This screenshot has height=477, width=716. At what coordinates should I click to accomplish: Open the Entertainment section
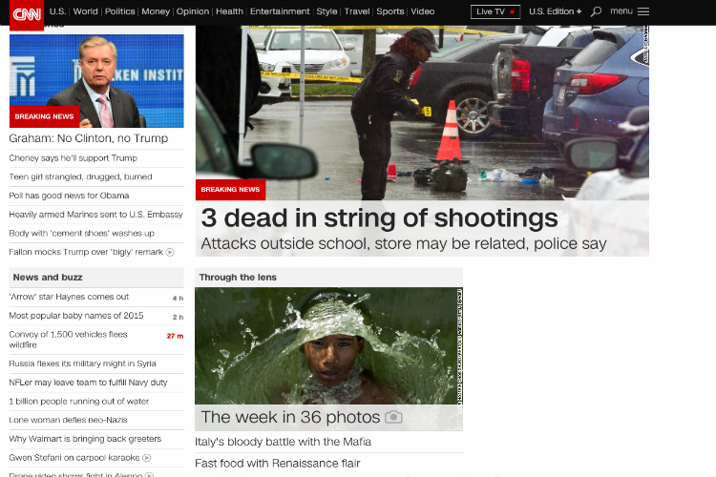pyautogui.click(x=280, y=11)
